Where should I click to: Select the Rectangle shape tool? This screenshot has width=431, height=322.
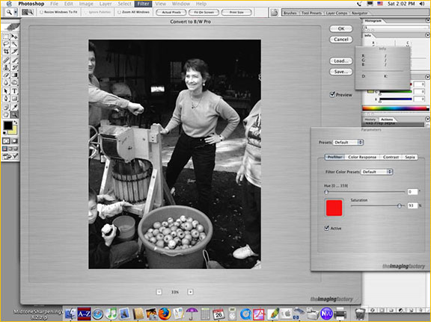point(14,99)
